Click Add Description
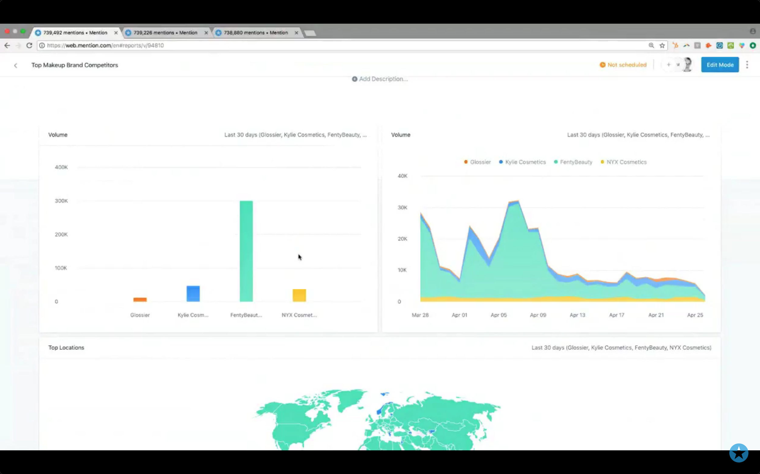The width and height of the screenshot is (760, 474). 383,79
